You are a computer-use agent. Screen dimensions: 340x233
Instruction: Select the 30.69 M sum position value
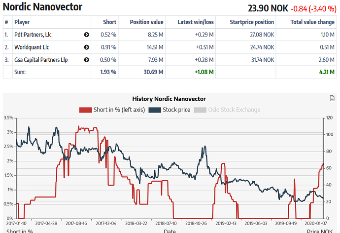154,72
